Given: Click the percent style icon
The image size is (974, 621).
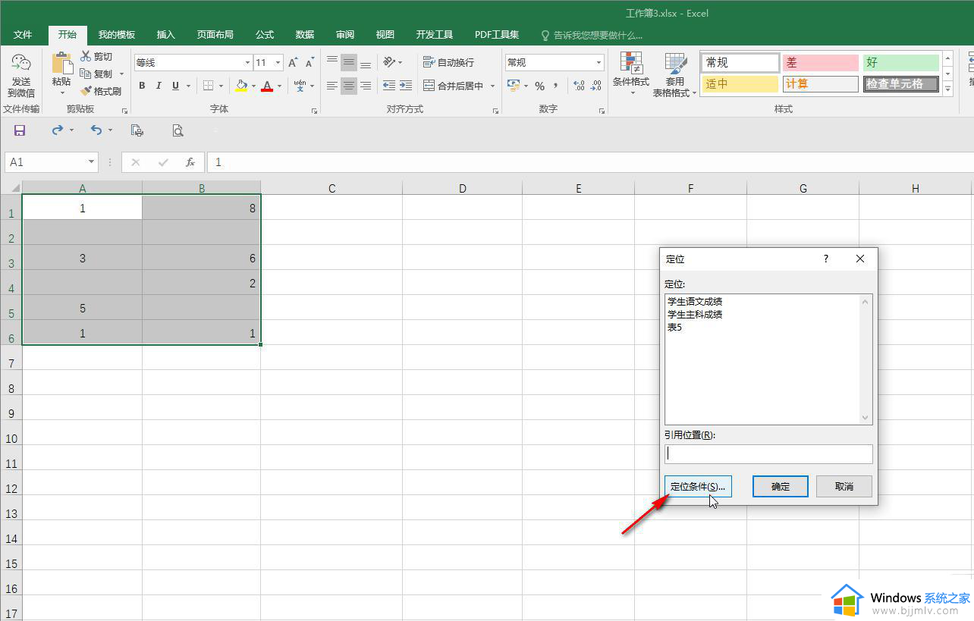Looking at the screenshot, I should coord(539,86).
